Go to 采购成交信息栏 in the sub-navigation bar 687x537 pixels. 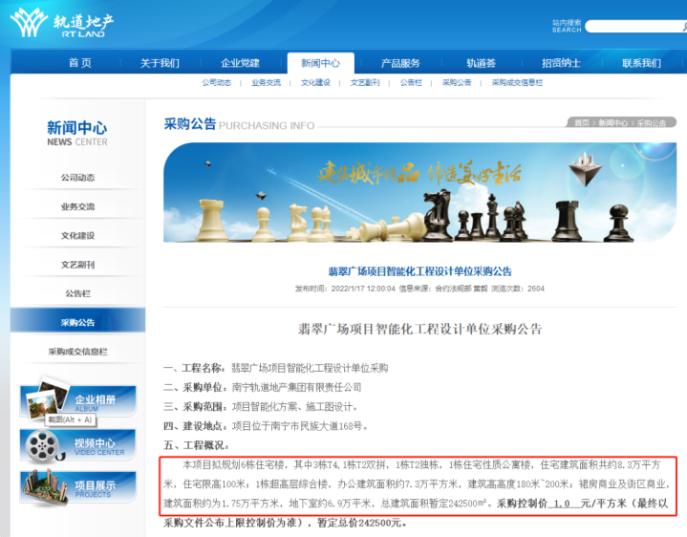517,82
